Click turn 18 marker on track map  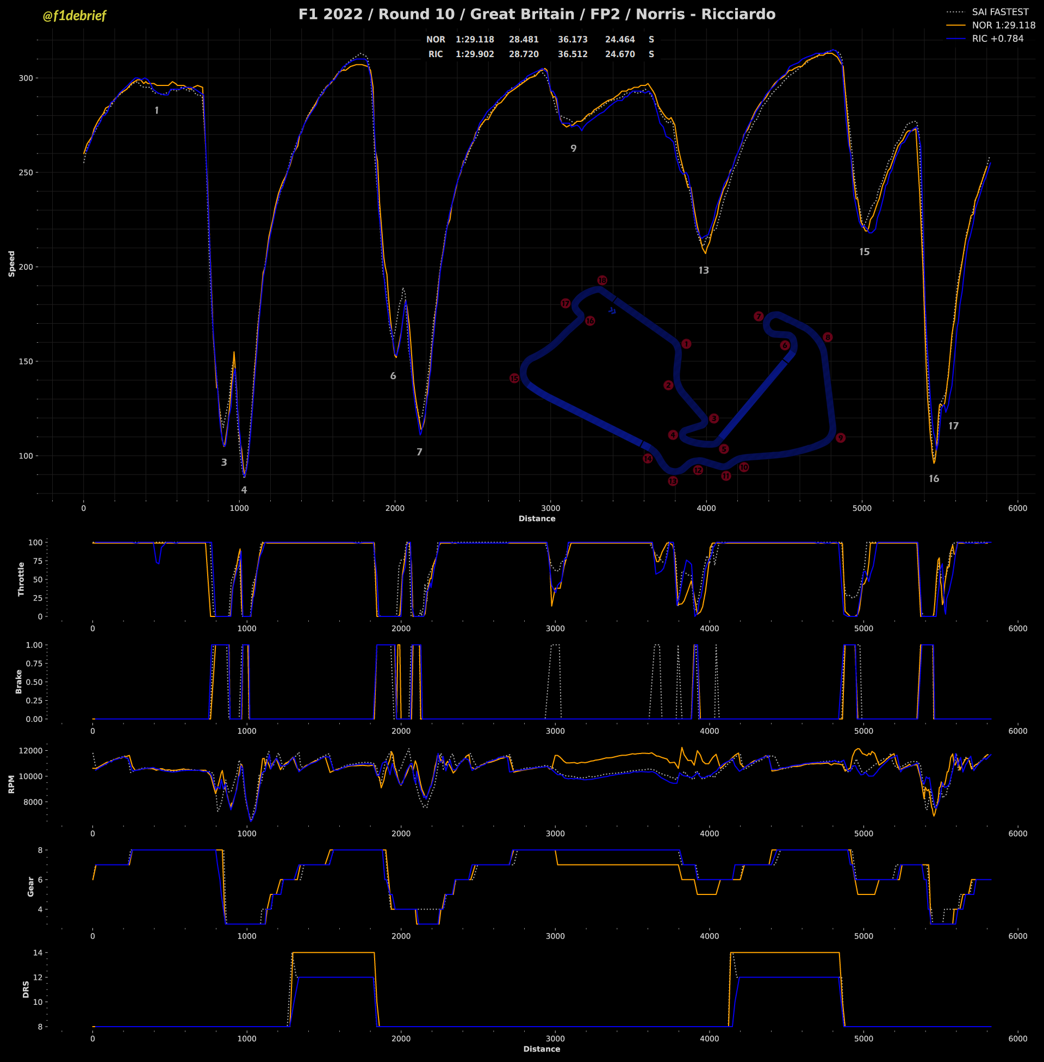click(x=602, y=280)
